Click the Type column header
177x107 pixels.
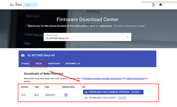37,87
